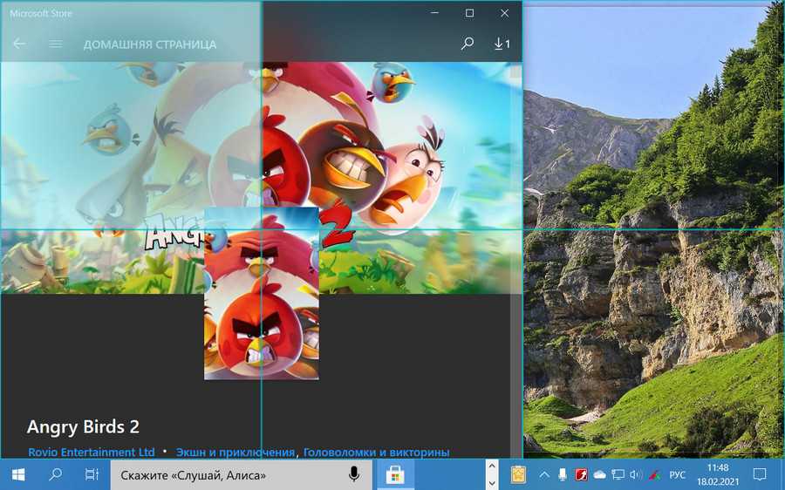The height and width of the screenshot is (490, 785).
Task: Expand the hidden system tray icons chevron
Action: [x=544, y=475]
